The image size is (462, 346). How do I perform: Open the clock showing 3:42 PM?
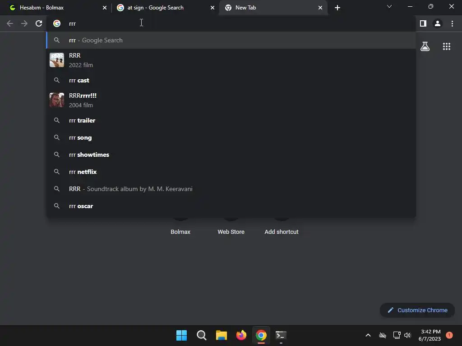[x=430, y=335]
